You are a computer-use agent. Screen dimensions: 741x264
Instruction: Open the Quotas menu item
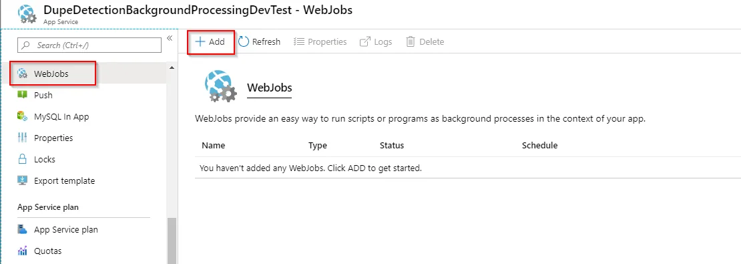tap(83, 251)
